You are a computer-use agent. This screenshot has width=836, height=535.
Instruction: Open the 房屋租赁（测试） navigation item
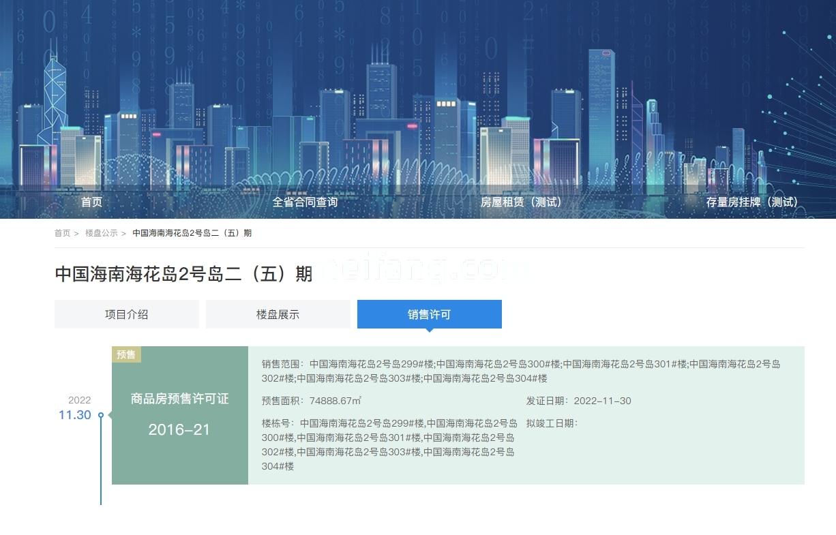tap(522, 202)
